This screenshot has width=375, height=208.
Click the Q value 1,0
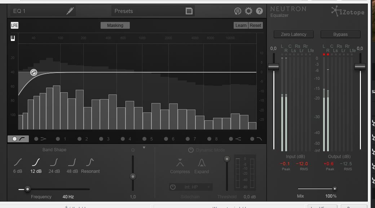(x=133, y=197)
